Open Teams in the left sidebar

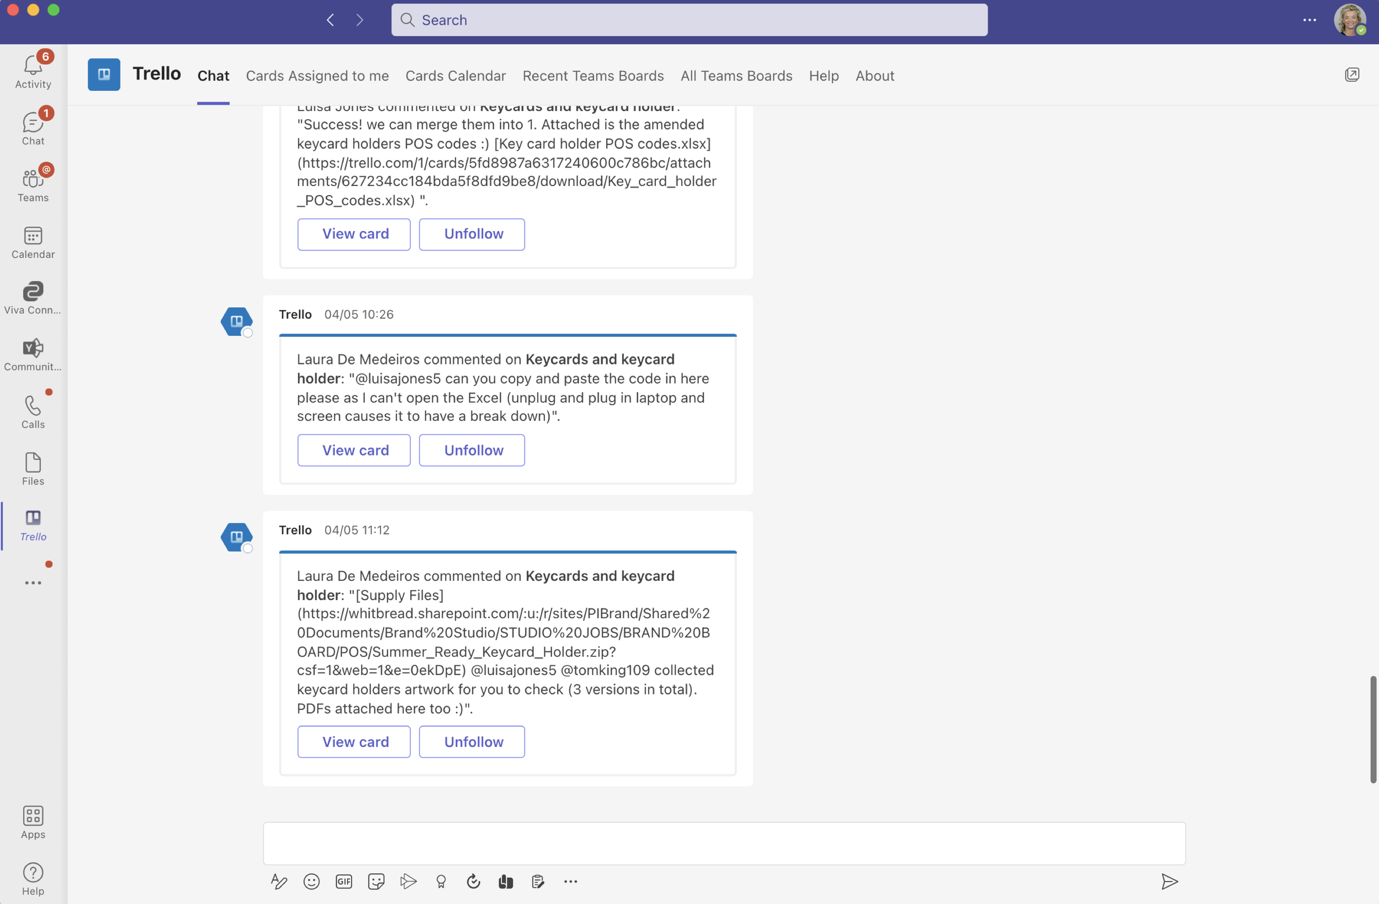click(33, 185)
